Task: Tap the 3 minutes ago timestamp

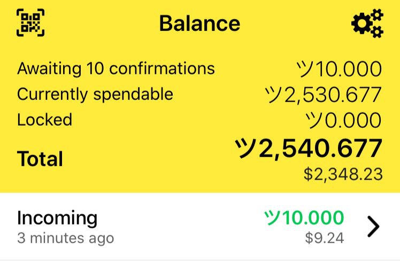Action: (66, 238)
